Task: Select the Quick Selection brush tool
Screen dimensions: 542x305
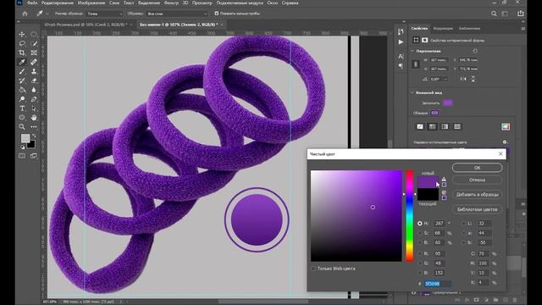Action: (34, 43)
